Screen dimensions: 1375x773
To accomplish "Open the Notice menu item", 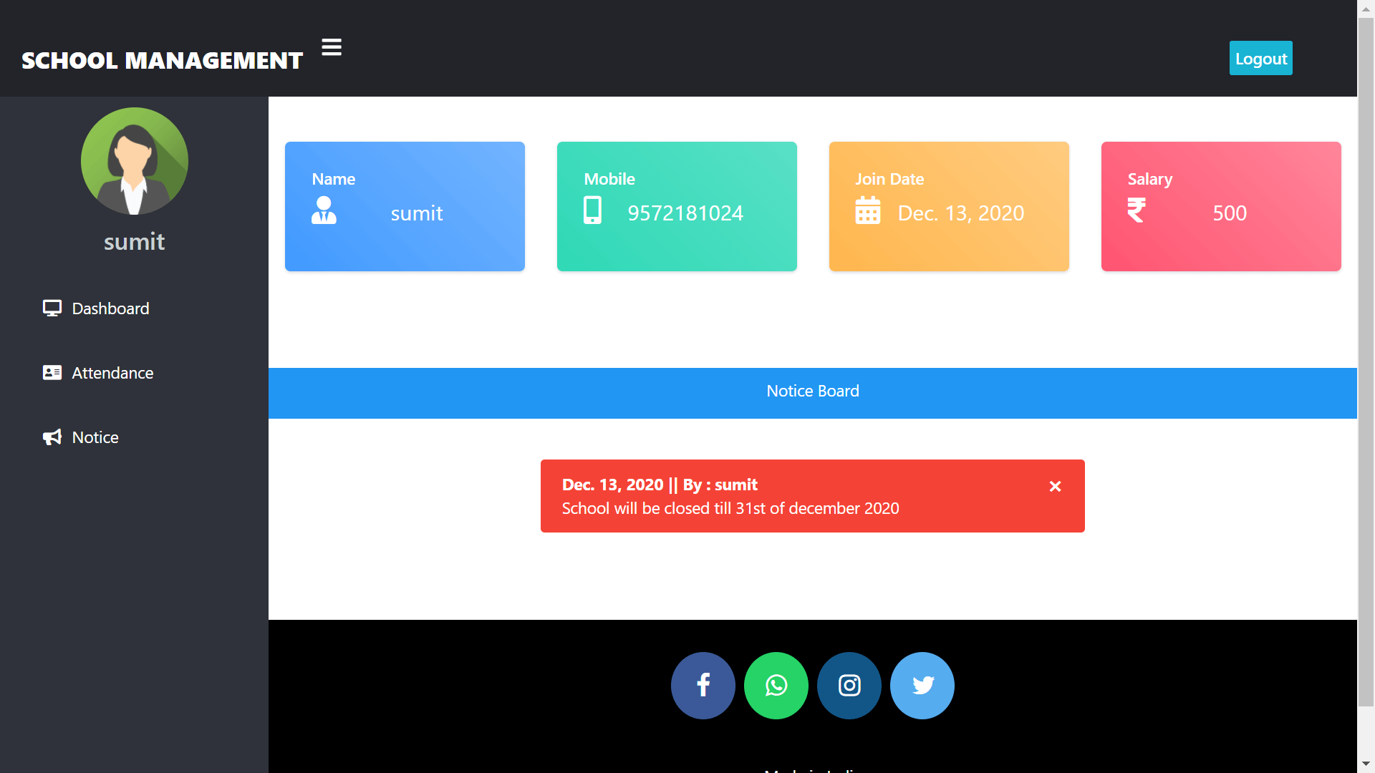I will tap(95, 436).
